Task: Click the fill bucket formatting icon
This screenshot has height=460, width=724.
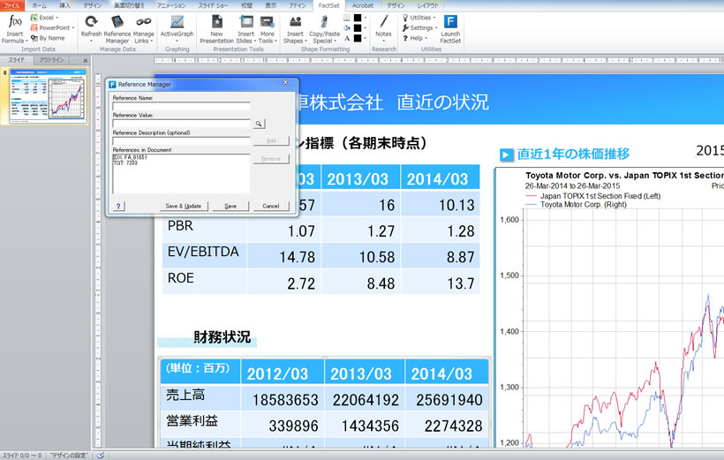Action: coord(347,27)
